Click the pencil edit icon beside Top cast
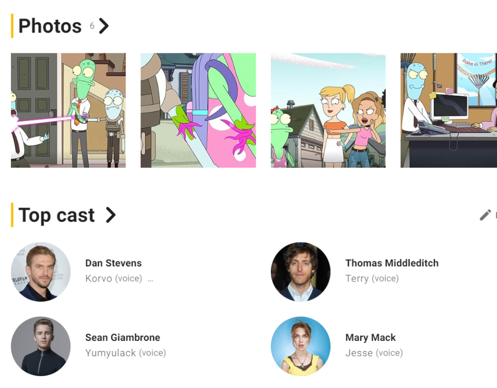The image size is (497, 388). (485, 215)
